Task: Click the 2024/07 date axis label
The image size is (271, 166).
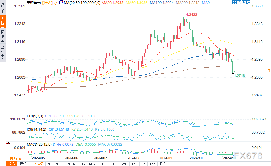Action: click(100, 158)
